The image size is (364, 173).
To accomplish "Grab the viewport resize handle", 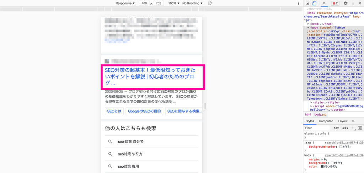I will click(x=204, y=106).
